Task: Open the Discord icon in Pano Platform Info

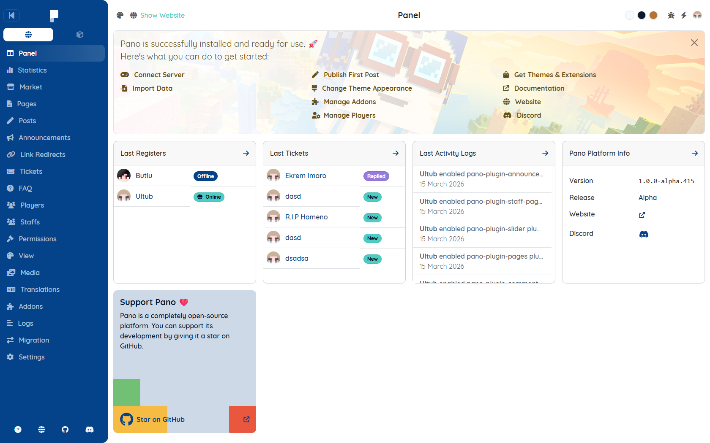Action: point(644,234)
